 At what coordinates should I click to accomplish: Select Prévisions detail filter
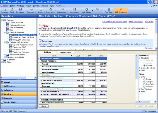144,87
